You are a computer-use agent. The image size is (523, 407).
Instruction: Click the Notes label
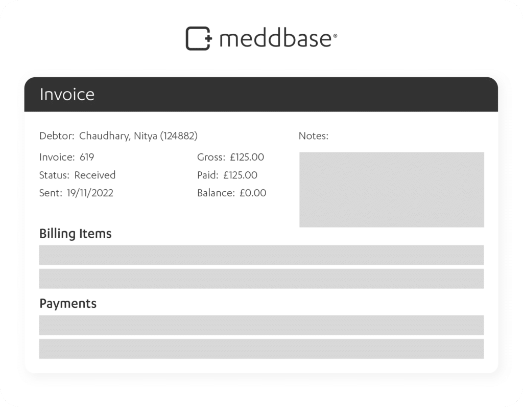313,136
